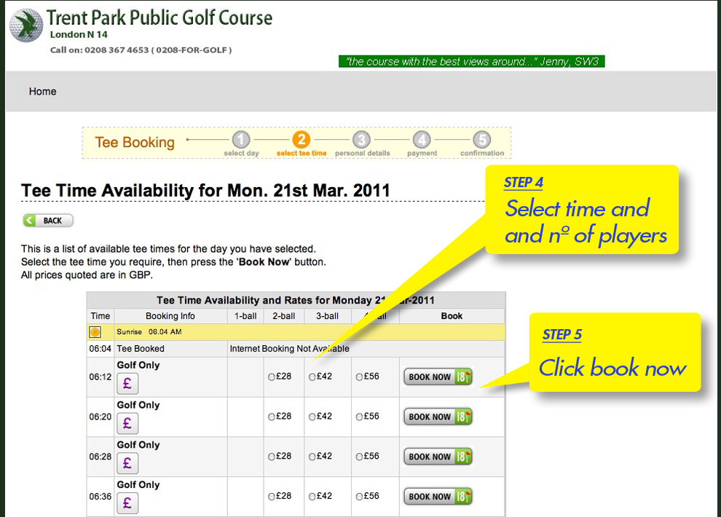
Task: Select 4-ball £56 radio for 06:28
Action: pos(359,457)
